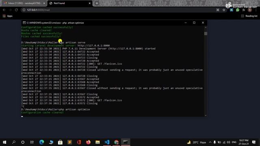Click the cmd window title bar text
This screenshot has height=146, width=260.
click(x=55, y=23)
